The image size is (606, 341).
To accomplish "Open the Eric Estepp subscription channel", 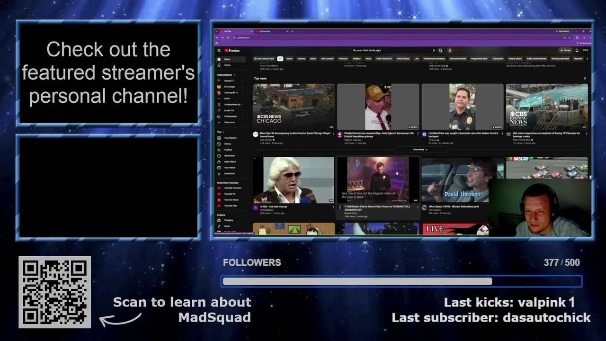I will click(231, 87).
